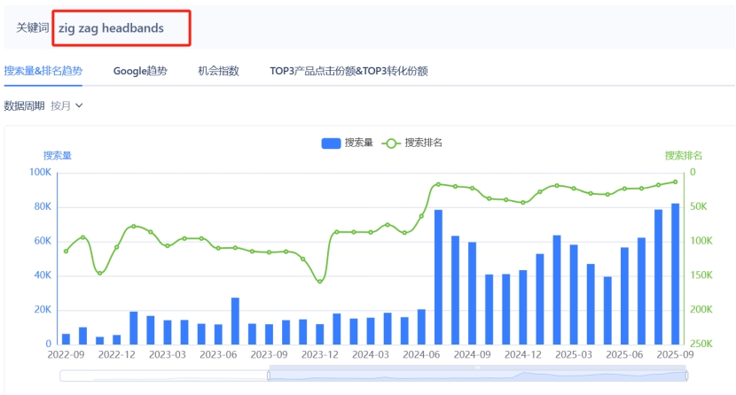This screenshot has width=736, height=395.
Task: Click the 搜索排名 legend text label
Action: click(x=424, y=143)
